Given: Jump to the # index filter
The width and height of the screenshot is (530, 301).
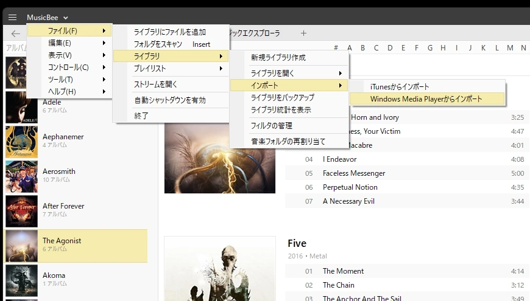Looking at the screenshot, I should 336,48.
